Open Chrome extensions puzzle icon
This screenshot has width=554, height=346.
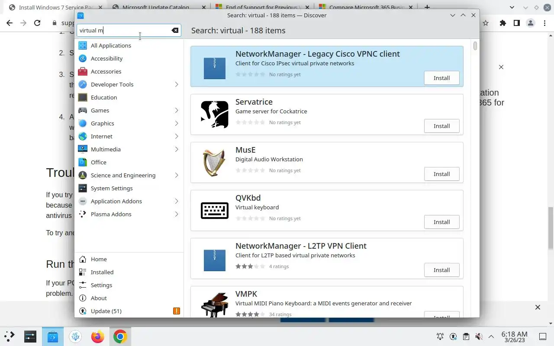pyautogui.click(x=502, y=23)
